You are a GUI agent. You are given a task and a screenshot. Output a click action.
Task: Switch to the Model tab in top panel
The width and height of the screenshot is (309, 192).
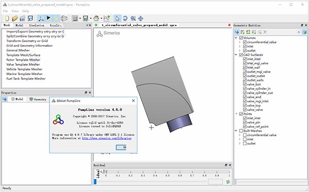19,25
